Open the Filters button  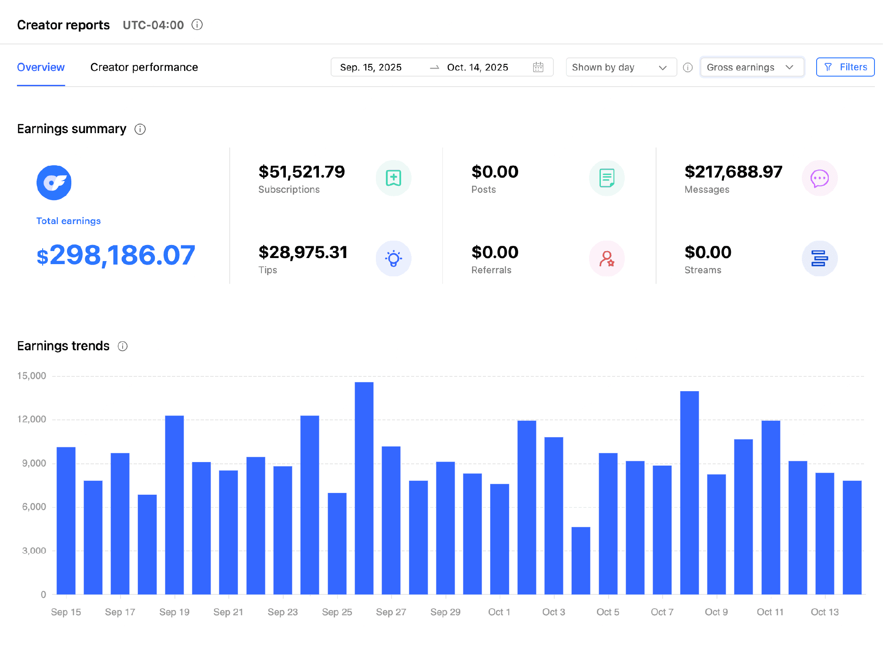845,67
